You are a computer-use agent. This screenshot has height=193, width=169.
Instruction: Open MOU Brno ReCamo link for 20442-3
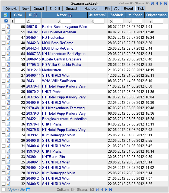(x=58, y=43)
